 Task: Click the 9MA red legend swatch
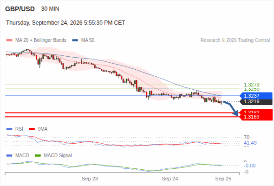[x=32, y=129]
